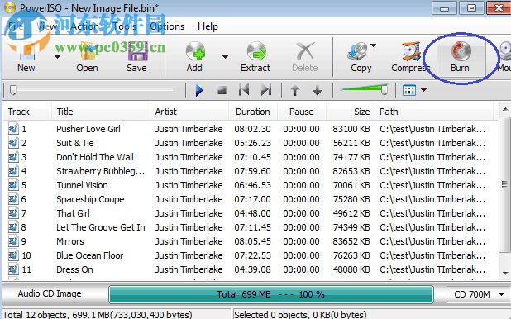Click track 11 audio file icon
This screenshot has height=319, width=511.
pyautogui.click(x=13, y=269)
